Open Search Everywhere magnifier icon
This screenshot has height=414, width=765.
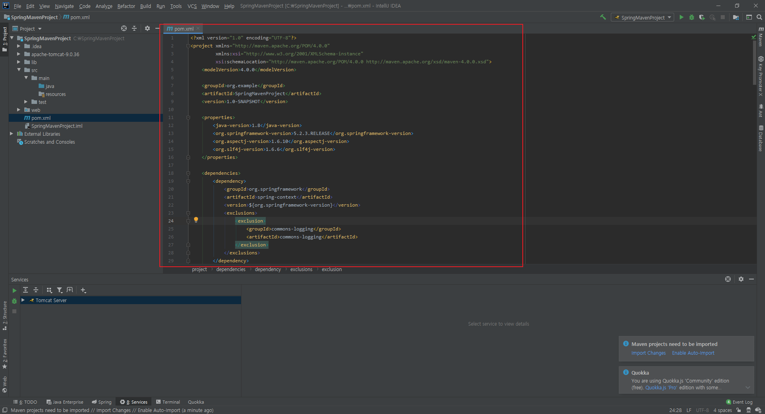tap(759, 17)
